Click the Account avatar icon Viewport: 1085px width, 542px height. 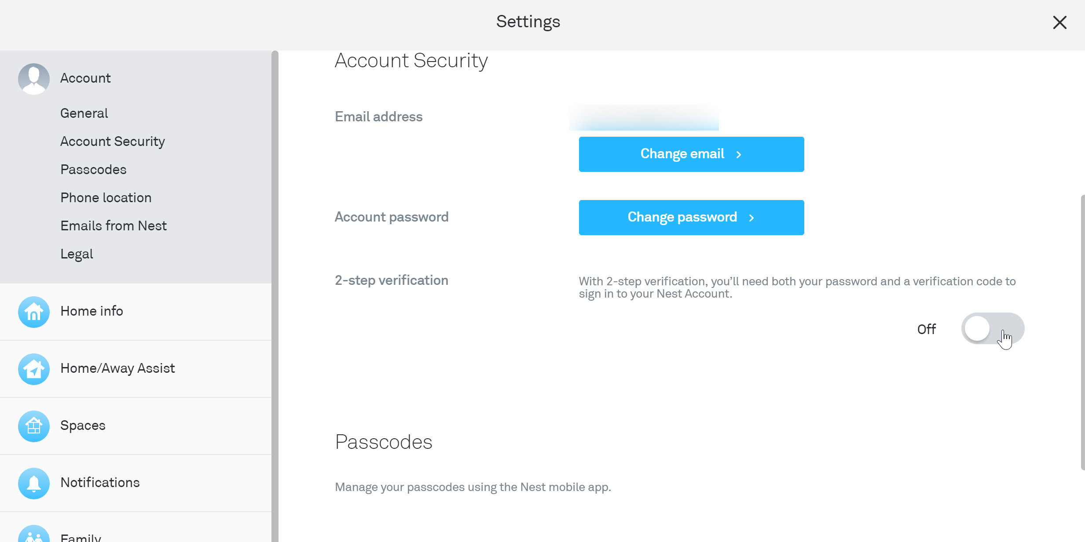[x=34, y=79]
